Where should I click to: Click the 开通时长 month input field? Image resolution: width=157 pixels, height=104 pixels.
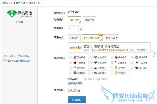pos(73,29)
